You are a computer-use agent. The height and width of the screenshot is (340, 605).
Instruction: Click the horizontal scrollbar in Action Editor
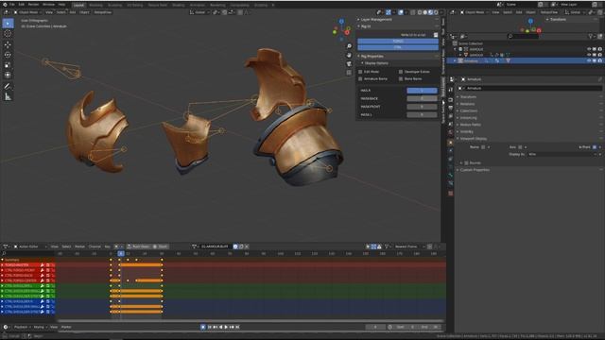coord(251,321)
